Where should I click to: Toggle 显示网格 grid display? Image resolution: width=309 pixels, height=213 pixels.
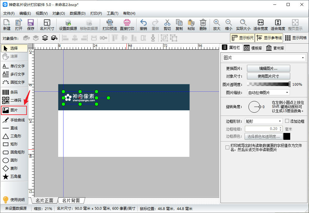pos(296,38)
